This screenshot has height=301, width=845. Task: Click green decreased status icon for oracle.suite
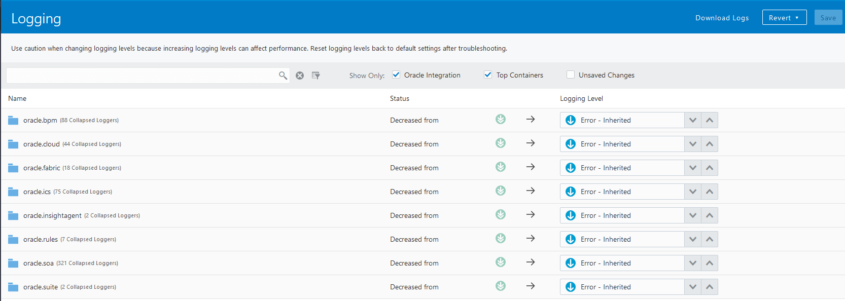[501, 286]
